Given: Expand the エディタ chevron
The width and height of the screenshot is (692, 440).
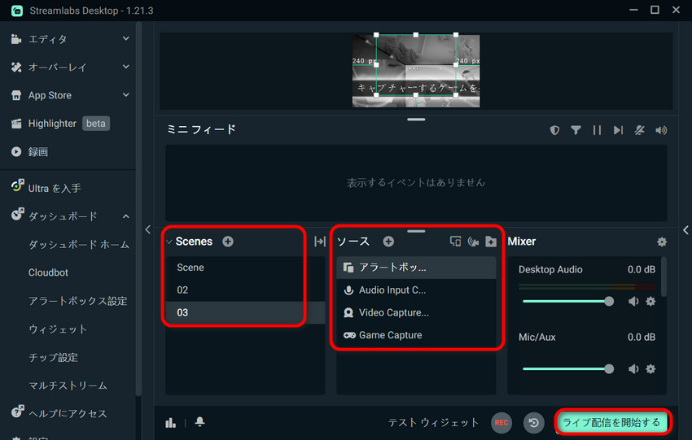Looking at the screenshot, I should [x=125, y=39].
